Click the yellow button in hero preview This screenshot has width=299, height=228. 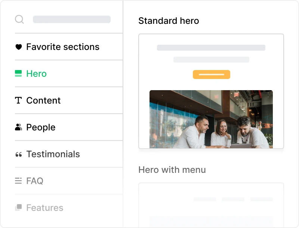pyautogui.click(x=212, y=75)
